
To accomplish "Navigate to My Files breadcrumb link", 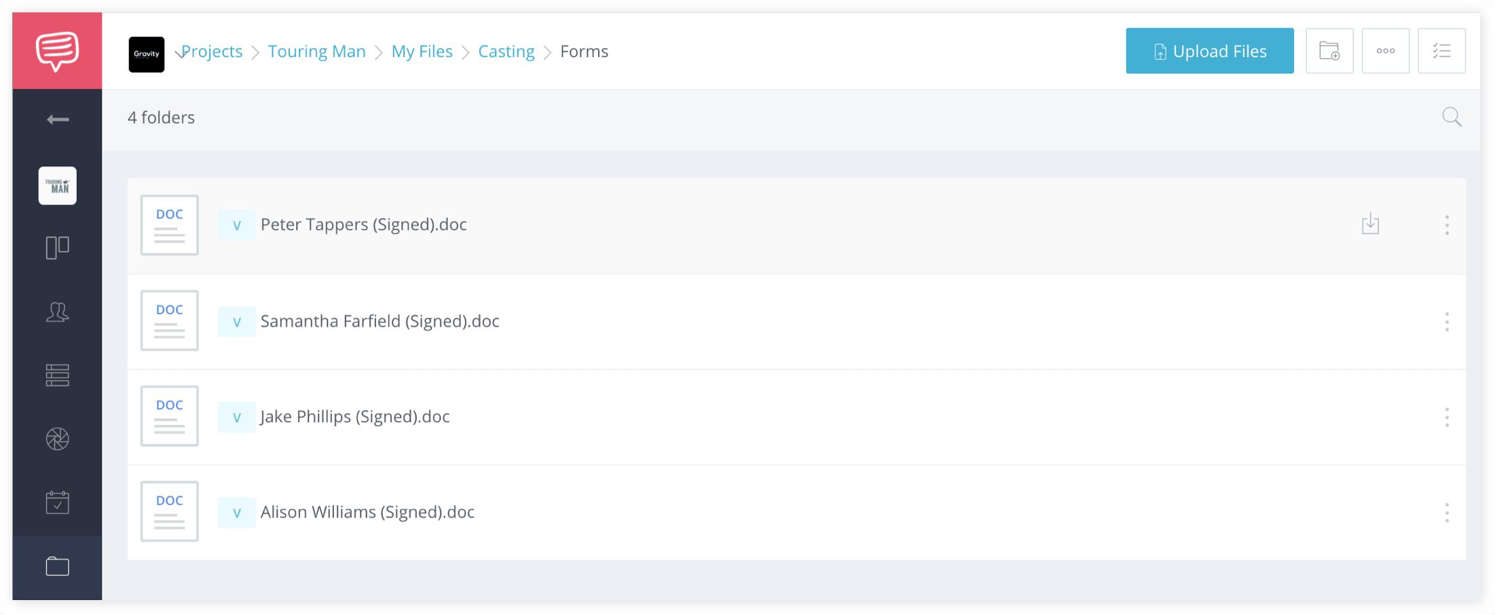I will (x=422, y=52).
